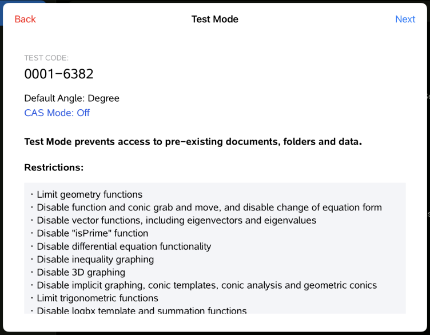The image size is (430, 335).
Task: Select the Limit geometry functions restriction
Action: [x=90, y=194]
